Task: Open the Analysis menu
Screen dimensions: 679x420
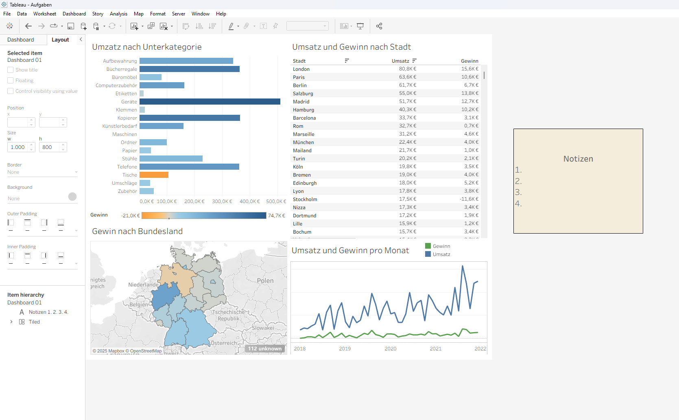Action: (x=118, y=14)
